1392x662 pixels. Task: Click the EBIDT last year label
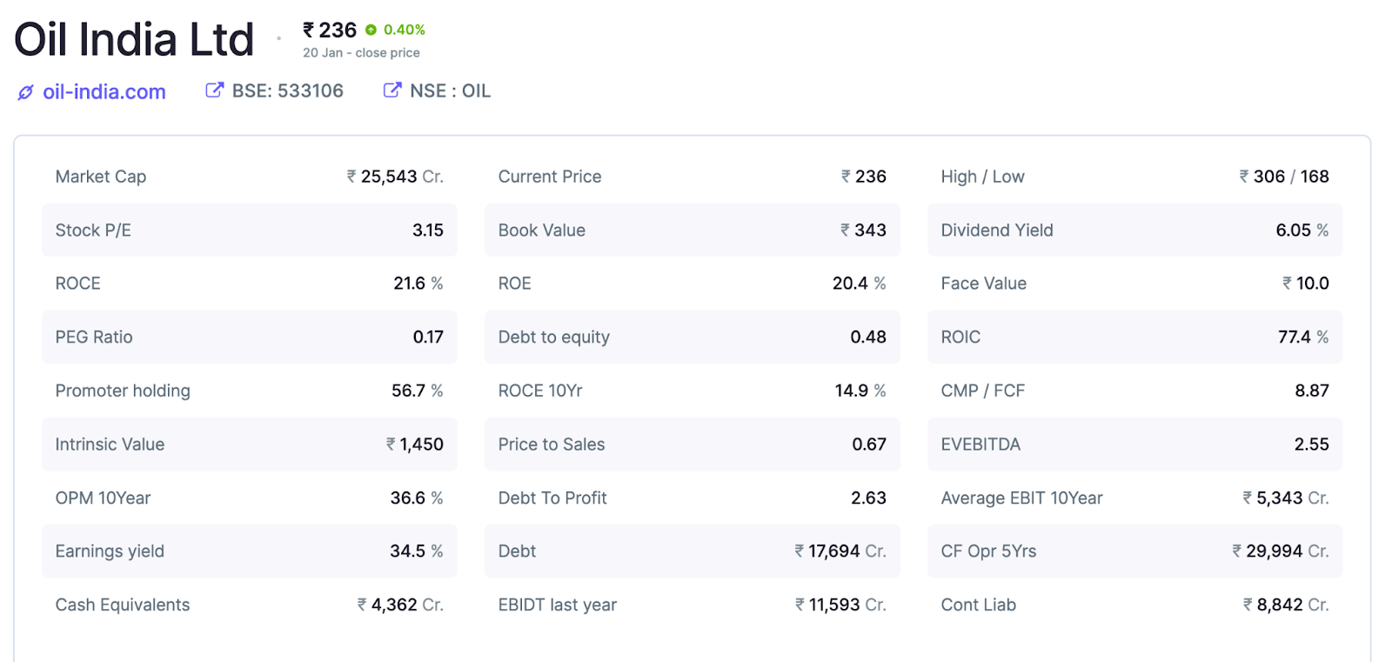558,605
